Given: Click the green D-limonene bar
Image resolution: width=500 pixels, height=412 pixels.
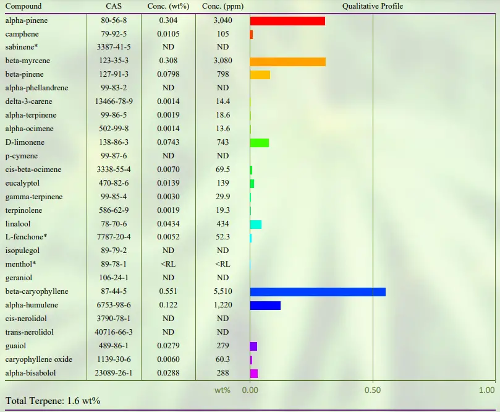Looking at the screenshot, I should tap(259, 143).
